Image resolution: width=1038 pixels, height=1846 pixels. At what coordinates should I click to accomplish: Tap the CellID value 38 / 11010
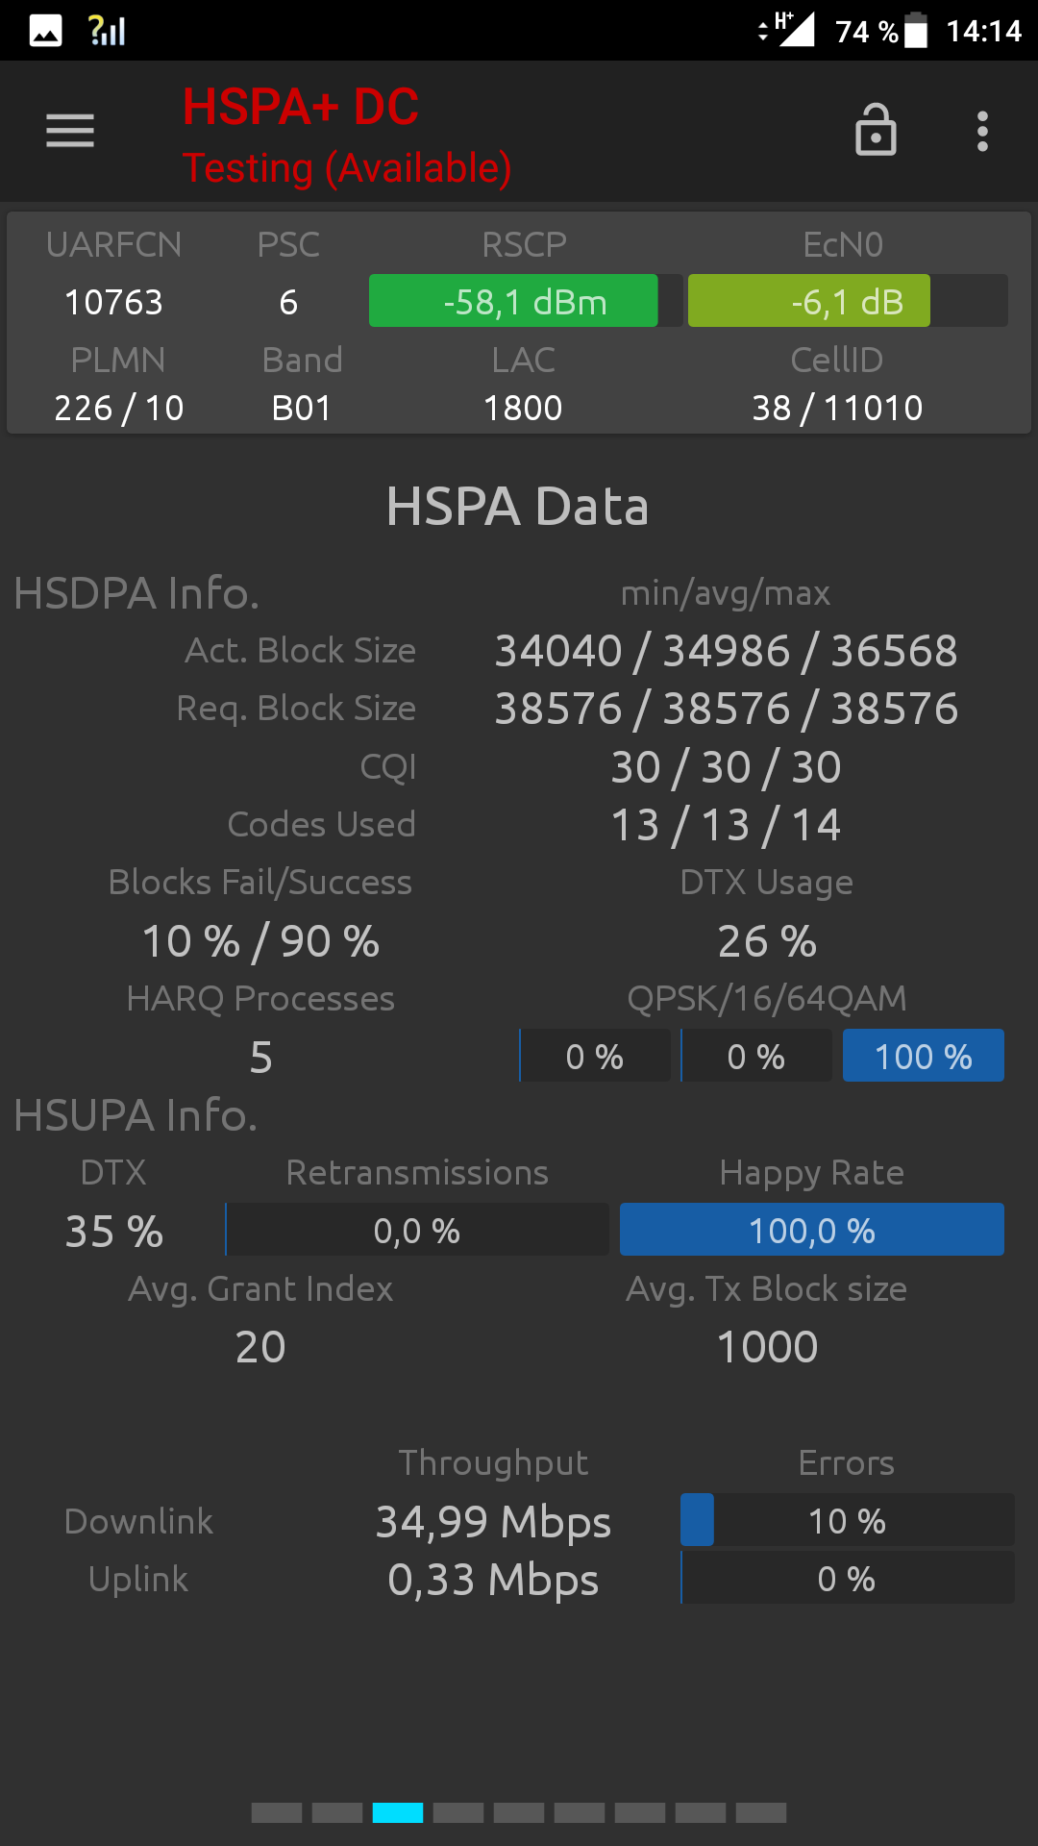837,408
